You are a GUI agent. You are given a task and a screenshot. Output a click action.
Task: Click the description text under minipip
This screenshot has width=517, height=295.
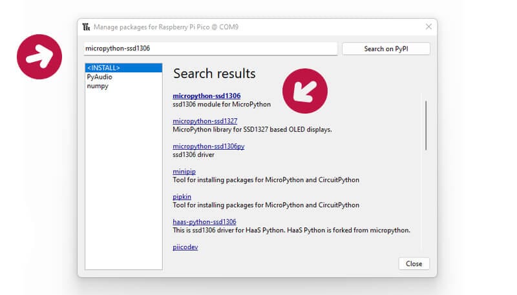tap(266, 180)
